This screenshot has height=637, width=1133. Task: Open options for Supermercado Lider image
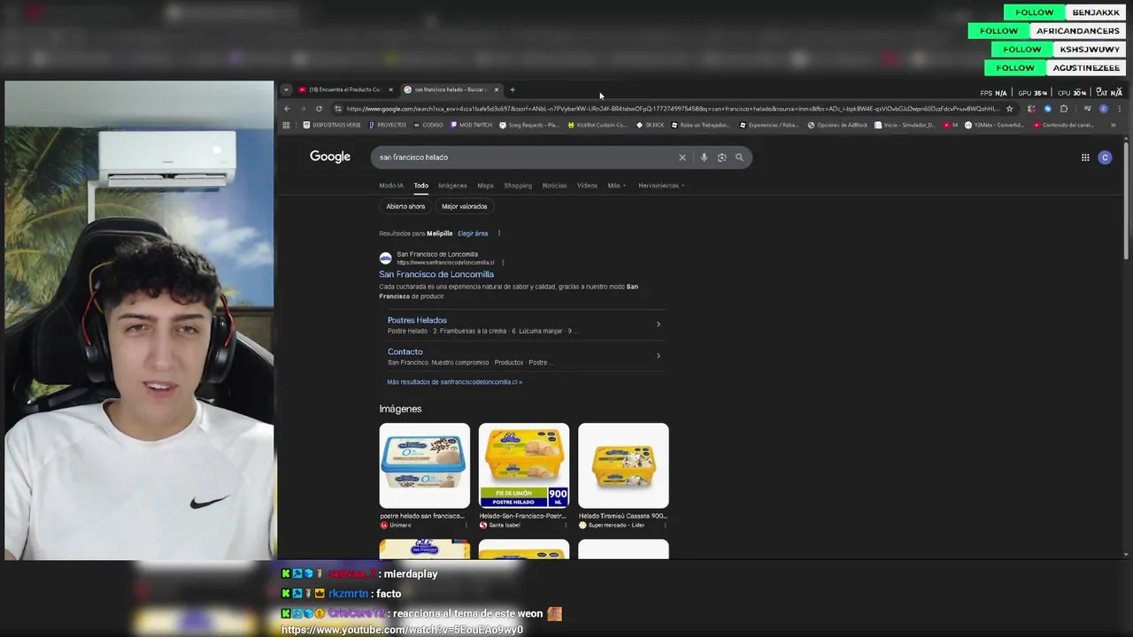[665, 525]
